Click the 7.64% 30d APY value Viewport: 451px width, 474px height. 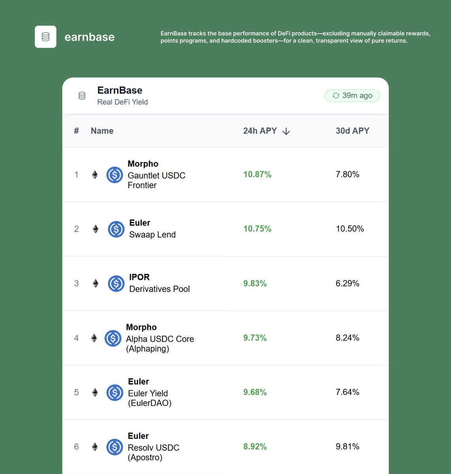point(347,392)
